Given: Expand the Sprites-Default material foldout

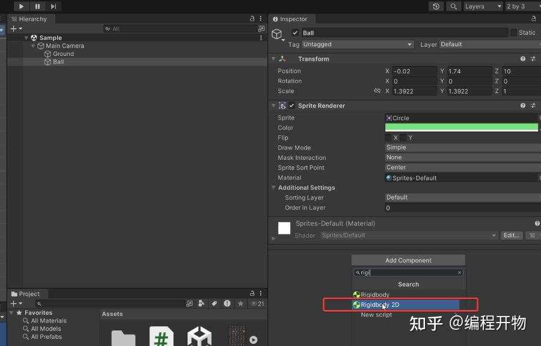Looking at the screenshot, I should point(274,238).
